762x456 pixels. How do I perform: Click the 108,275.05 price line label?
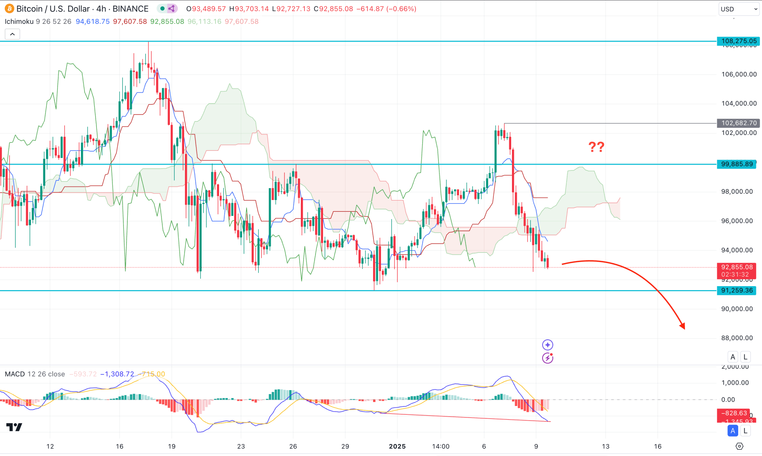point(738,41)
